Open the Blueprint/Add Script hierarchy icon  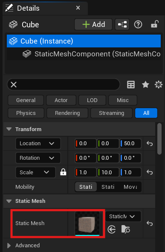pyautogui.click(x=122, y=24)
